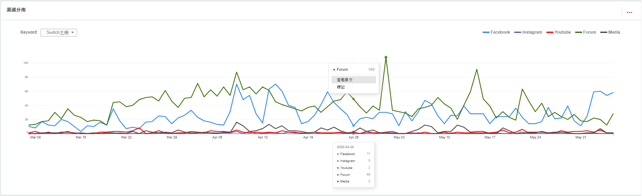Click the dropdown arrow beside Switch主機
The width and height of the screenshot is (642, 196).
click(73, 33)
